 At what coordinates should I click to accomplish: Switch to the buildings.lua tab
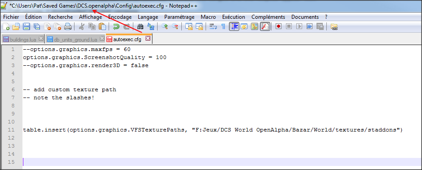(x=23, y=40)
